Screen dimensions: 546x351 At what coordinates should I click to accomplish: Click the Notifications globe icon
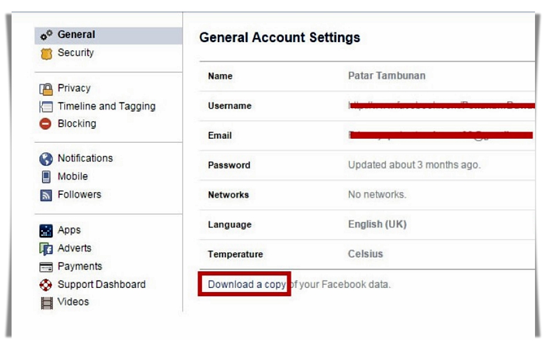(x=46, y=159)
